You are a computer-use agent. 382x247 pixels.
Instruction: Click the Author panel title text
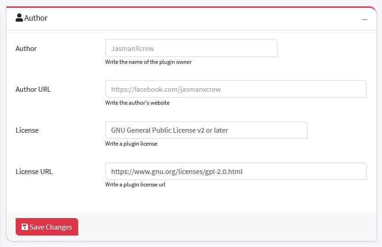coord(36,18)
